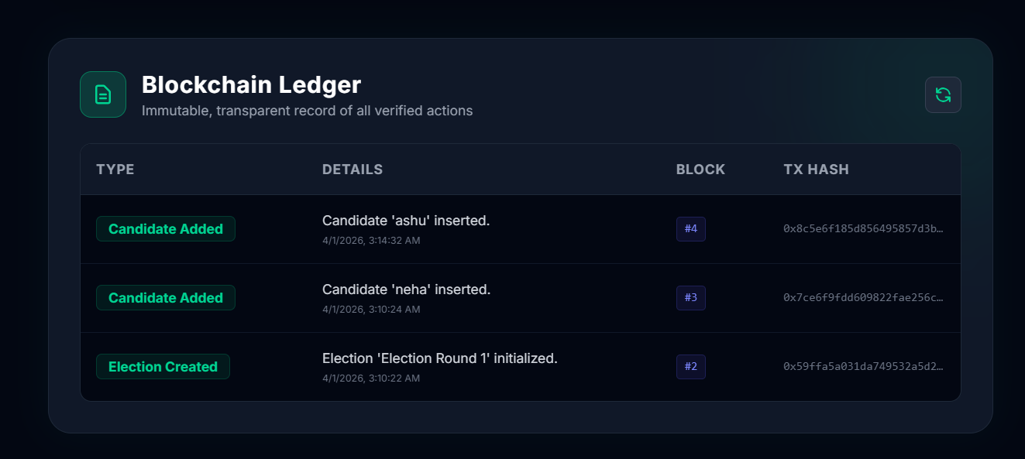1025x459 pixels.
Task: Click the green document ledger icon
Action: pos(103,94)
